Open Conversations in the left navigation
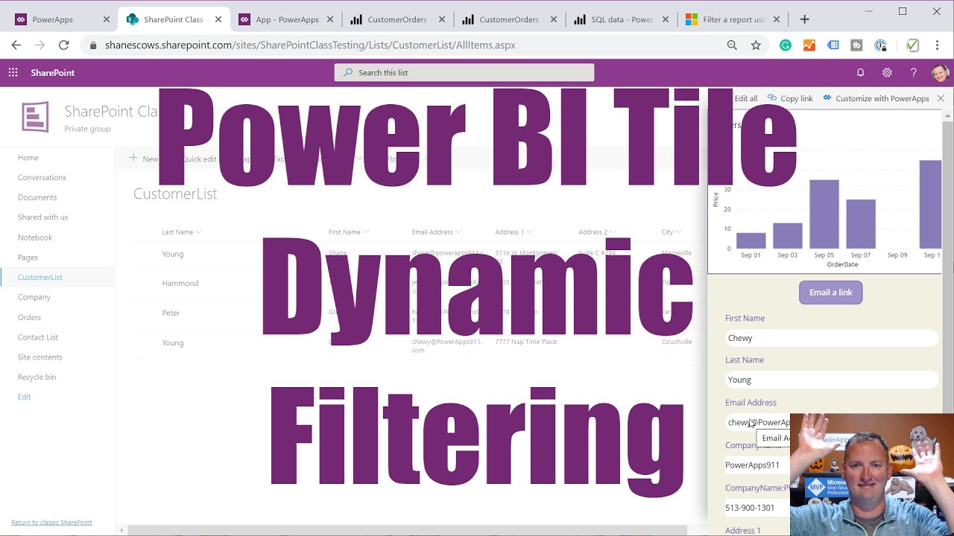The height and width of the screenshot is (536, 954). (42, 177)
